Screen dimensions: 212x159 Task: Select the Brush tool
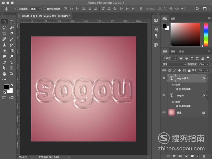coord(12,39)
